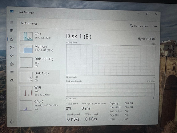Click the Read speed 0 KB/s value
The image size is (177, 133).
73,119
